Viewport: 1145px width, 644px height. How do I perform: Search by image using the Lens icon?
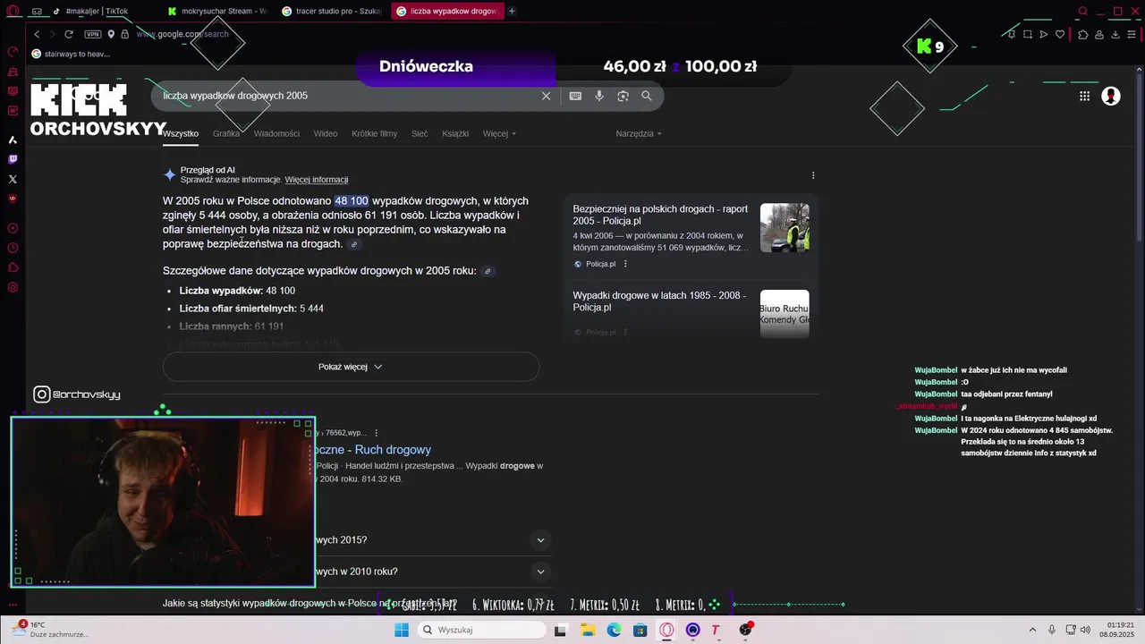pos(623,96)
